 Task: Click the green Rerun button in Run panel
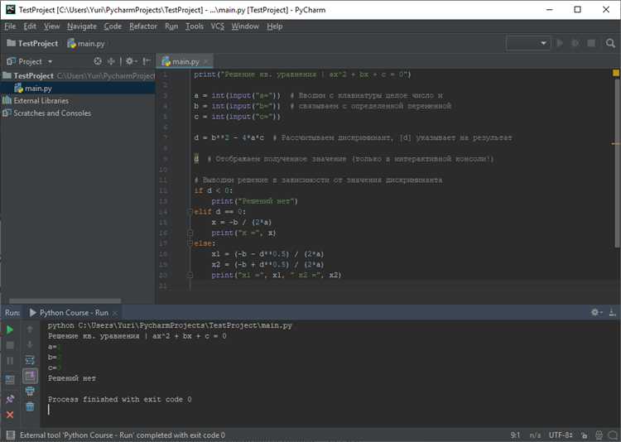[11, 329]
